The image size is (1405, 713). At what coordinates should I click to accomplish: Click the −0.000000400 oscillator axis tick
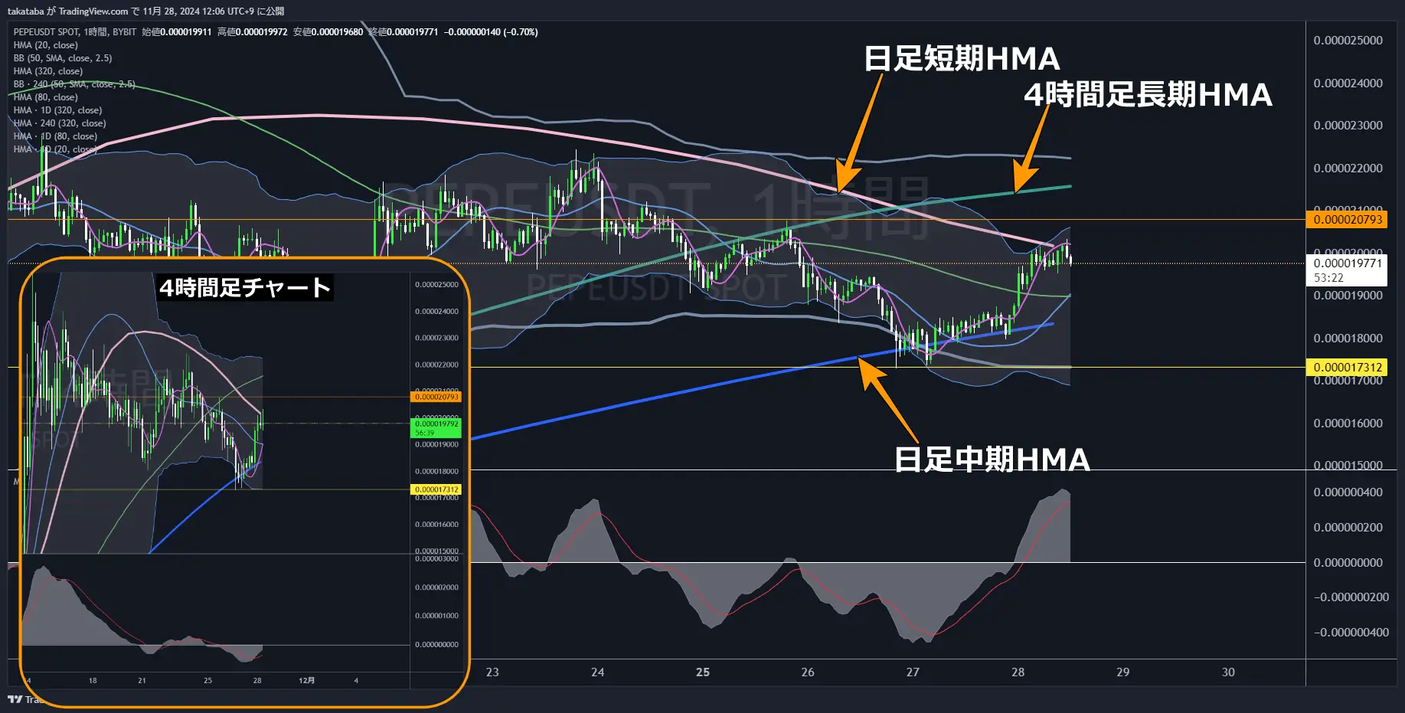1351,633
